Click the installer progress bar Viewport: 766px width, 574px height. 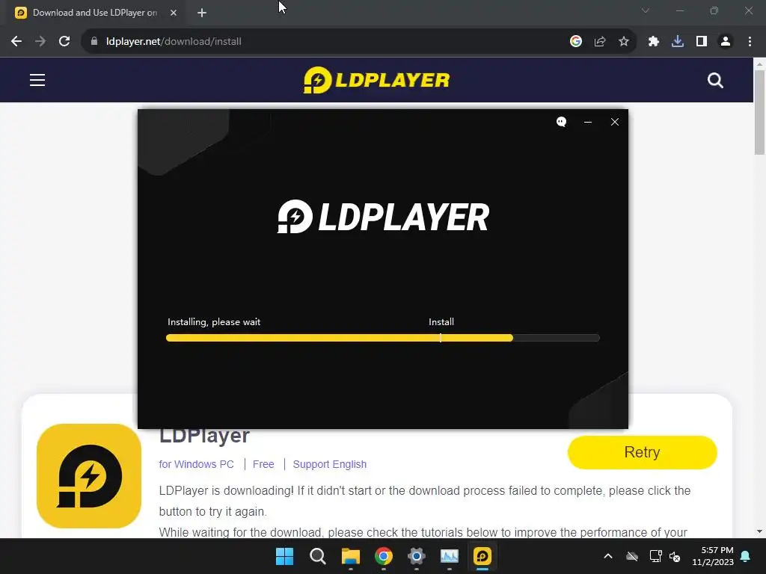pos(382,338)
